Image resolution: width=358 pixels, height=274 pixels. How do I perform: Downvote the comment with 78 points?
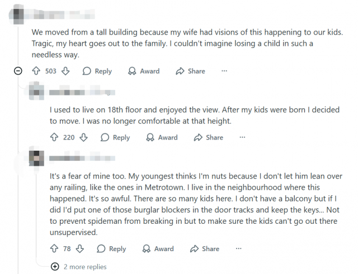[x=79, y=249]
